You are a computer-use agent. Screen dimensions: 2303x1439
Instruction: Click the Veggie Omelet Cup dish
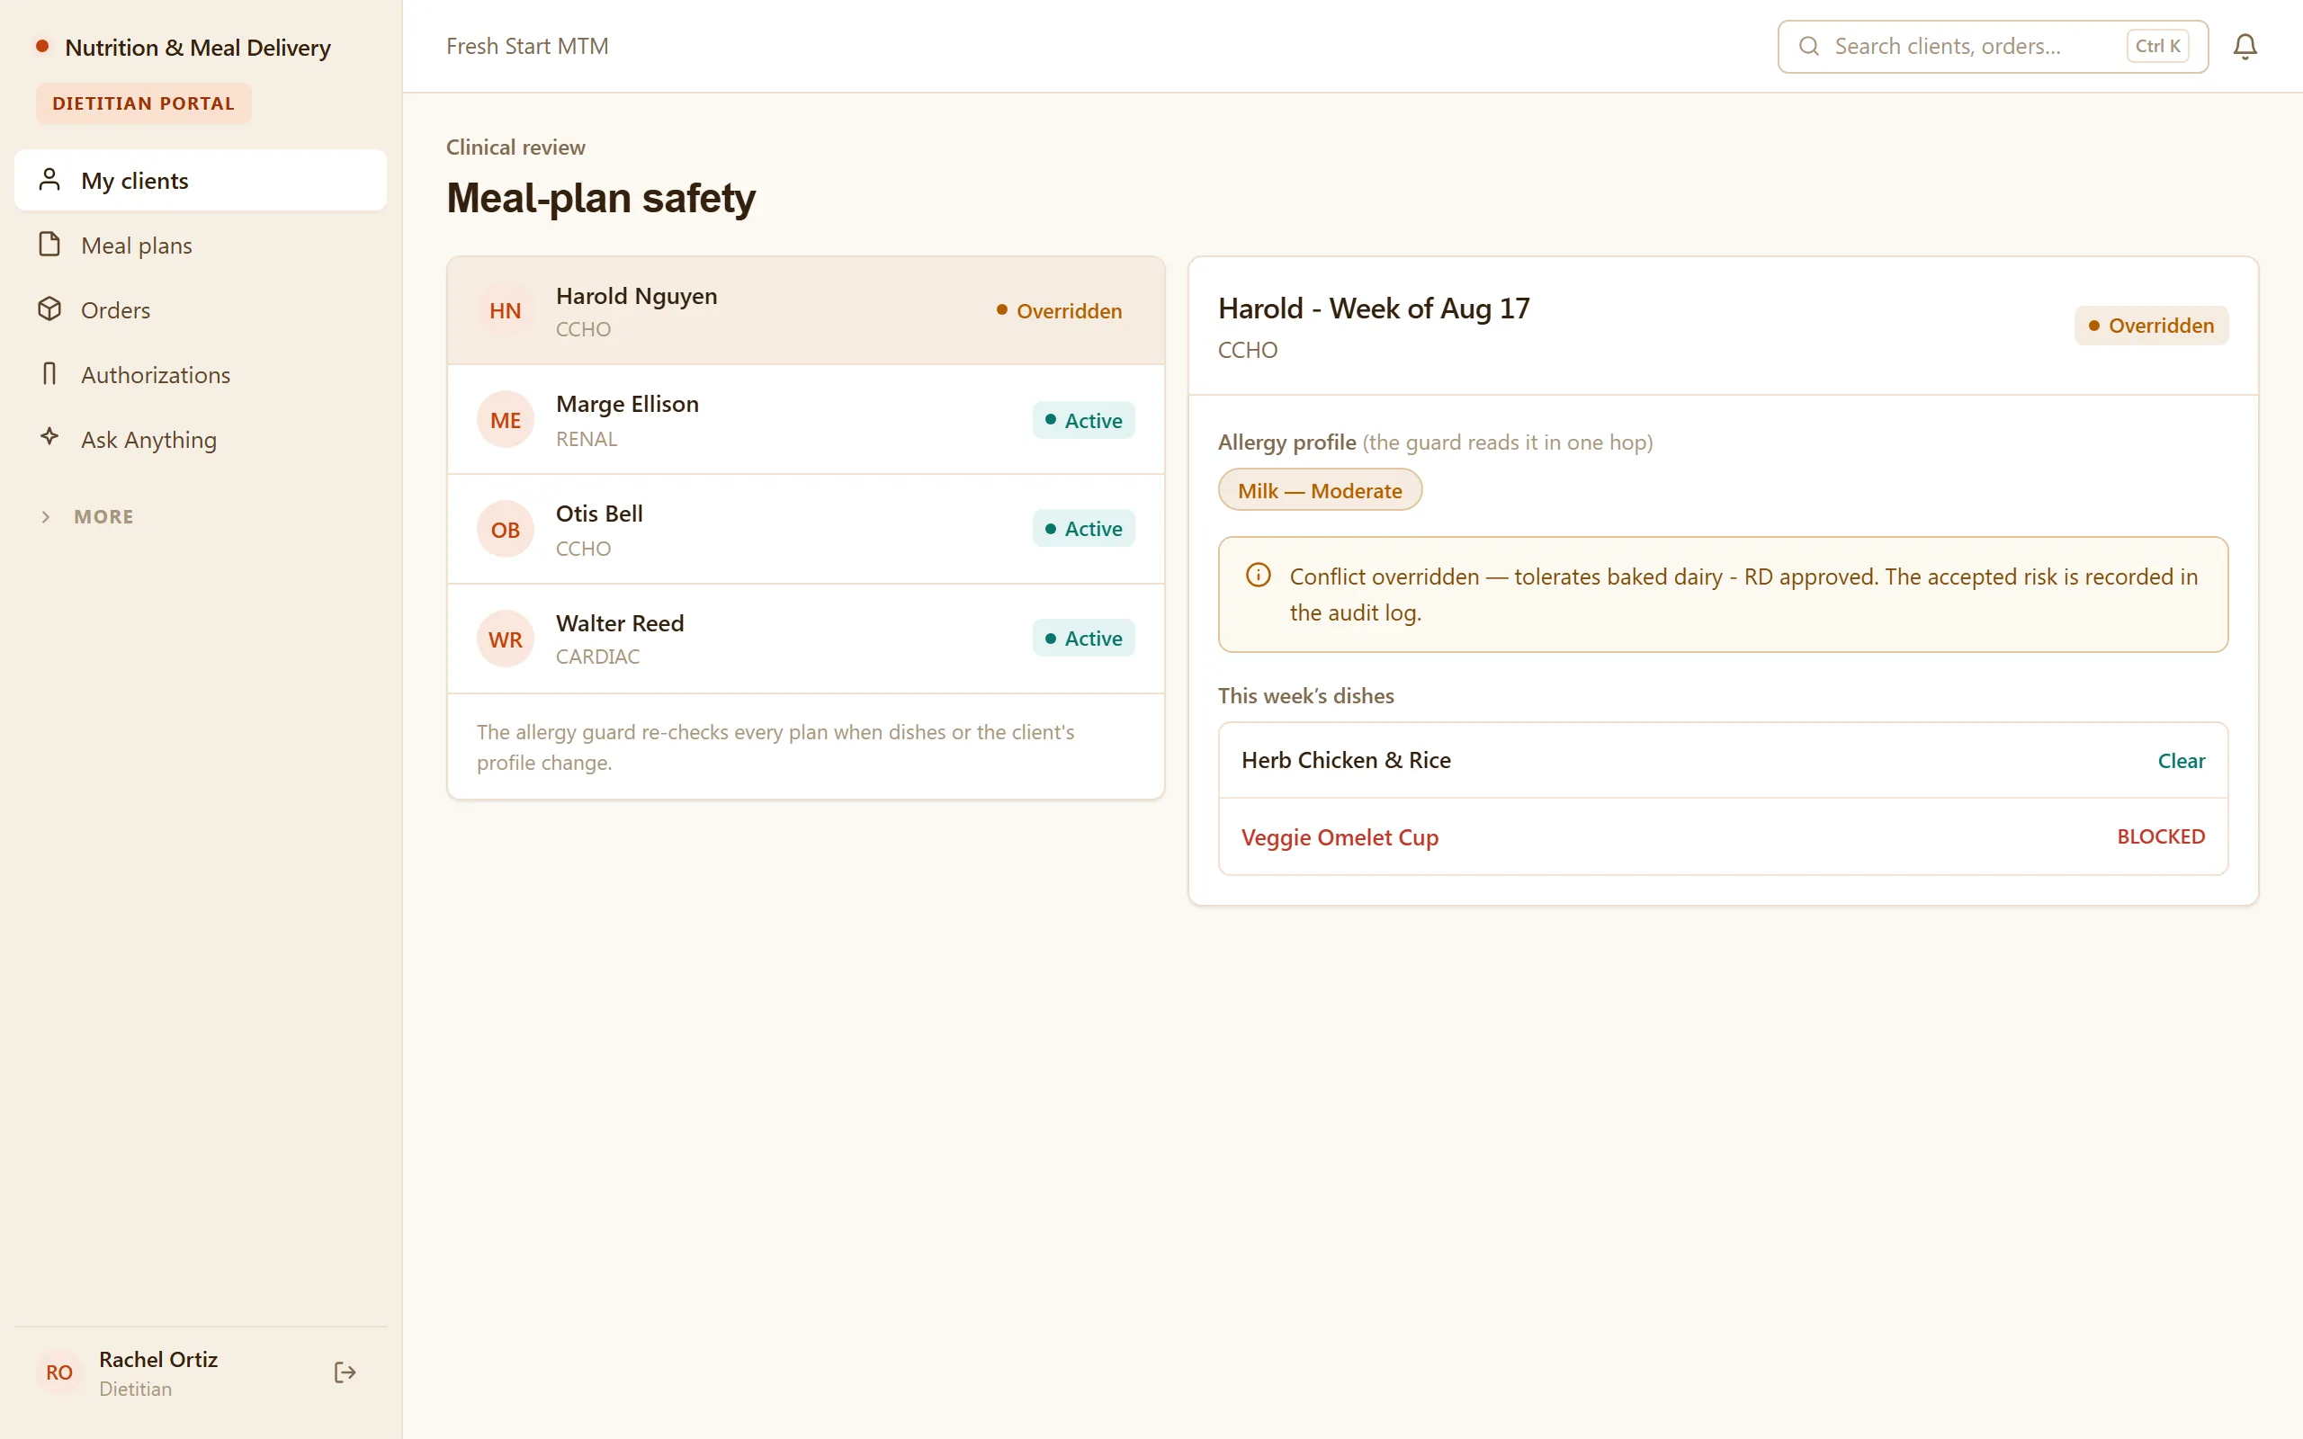(1340, 837)
